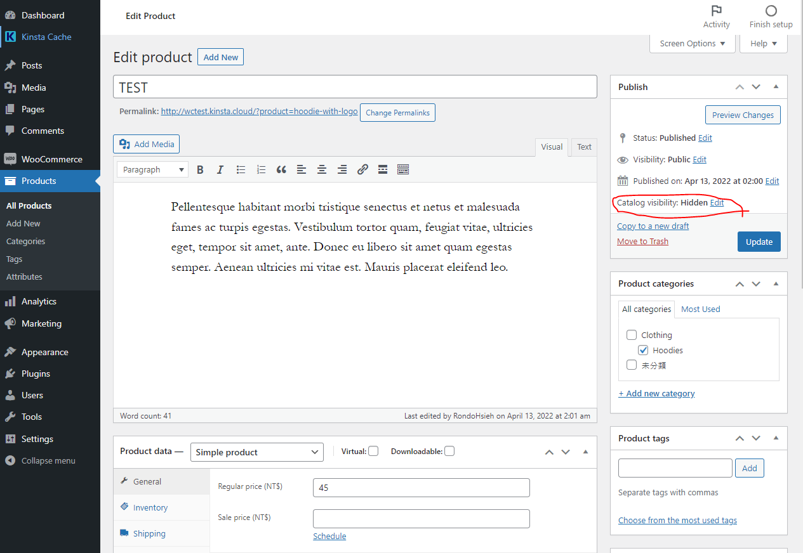
Task: Insert Read More tag
Action: click(383, 169)
